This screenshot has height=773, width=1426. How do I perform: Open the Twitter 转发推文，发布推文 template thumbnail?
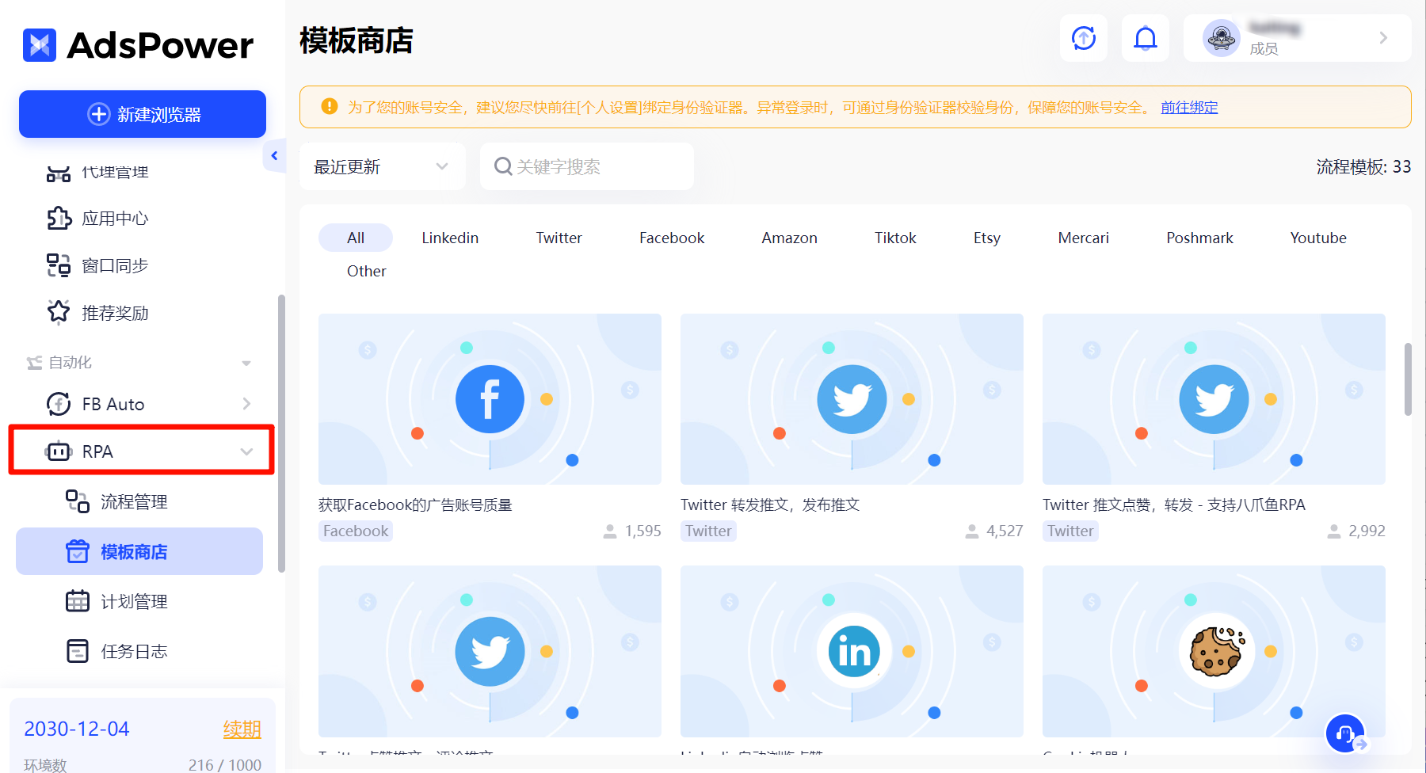click(x=852, y=399)
